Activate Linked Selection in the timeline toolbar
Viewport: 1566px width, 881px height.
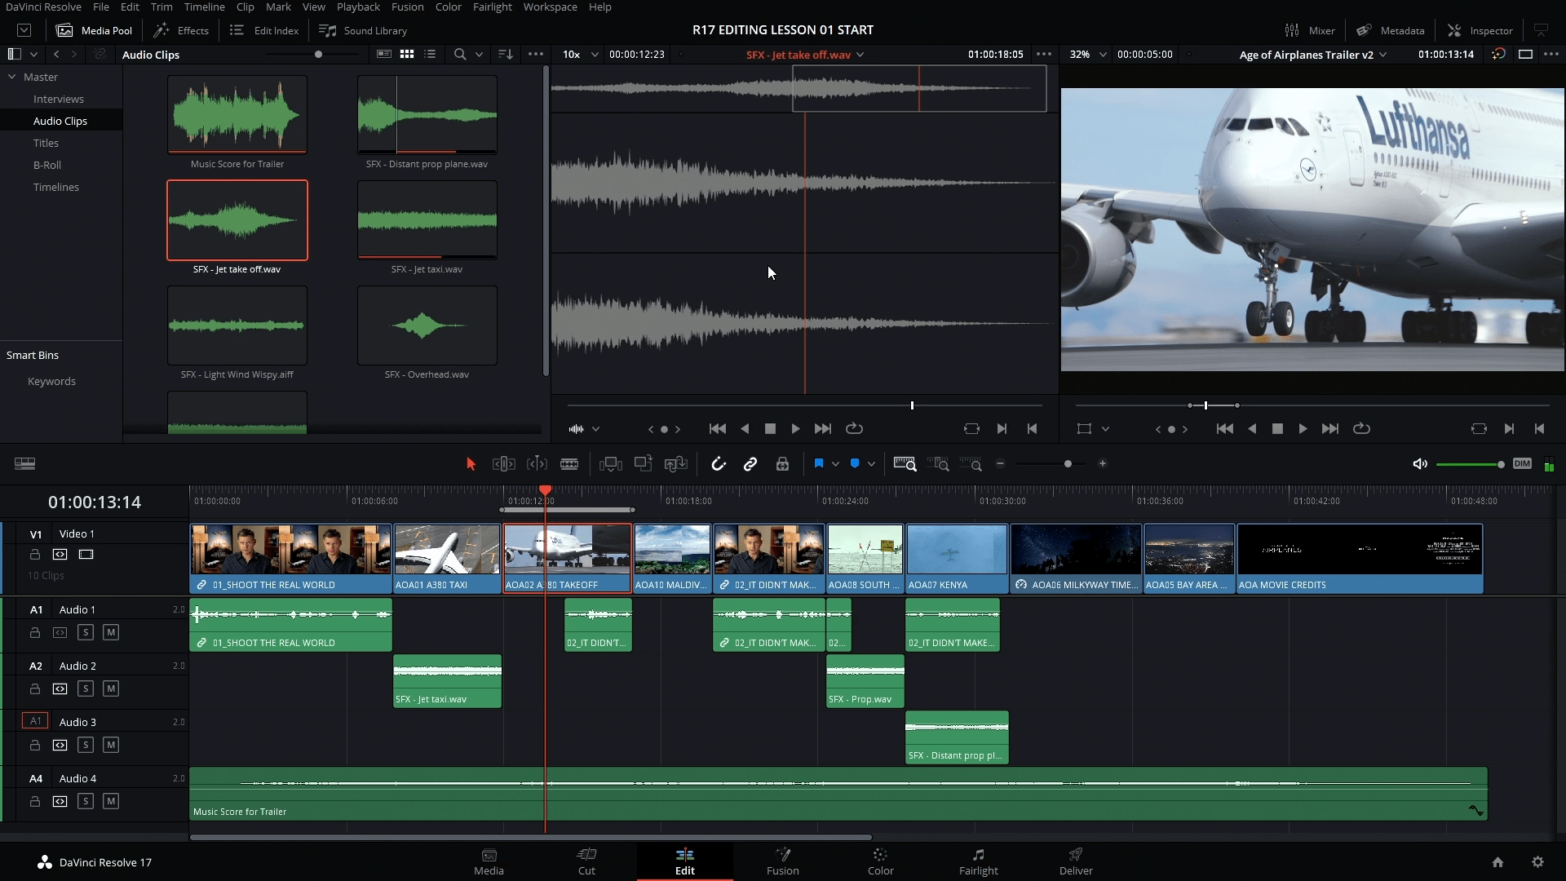click(751, 463)
